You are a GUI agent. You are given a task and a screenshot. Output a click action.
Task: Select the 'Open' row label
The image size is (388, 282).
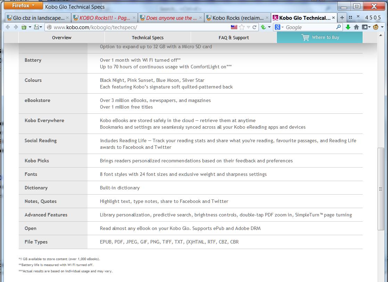(x=31, y=229)
